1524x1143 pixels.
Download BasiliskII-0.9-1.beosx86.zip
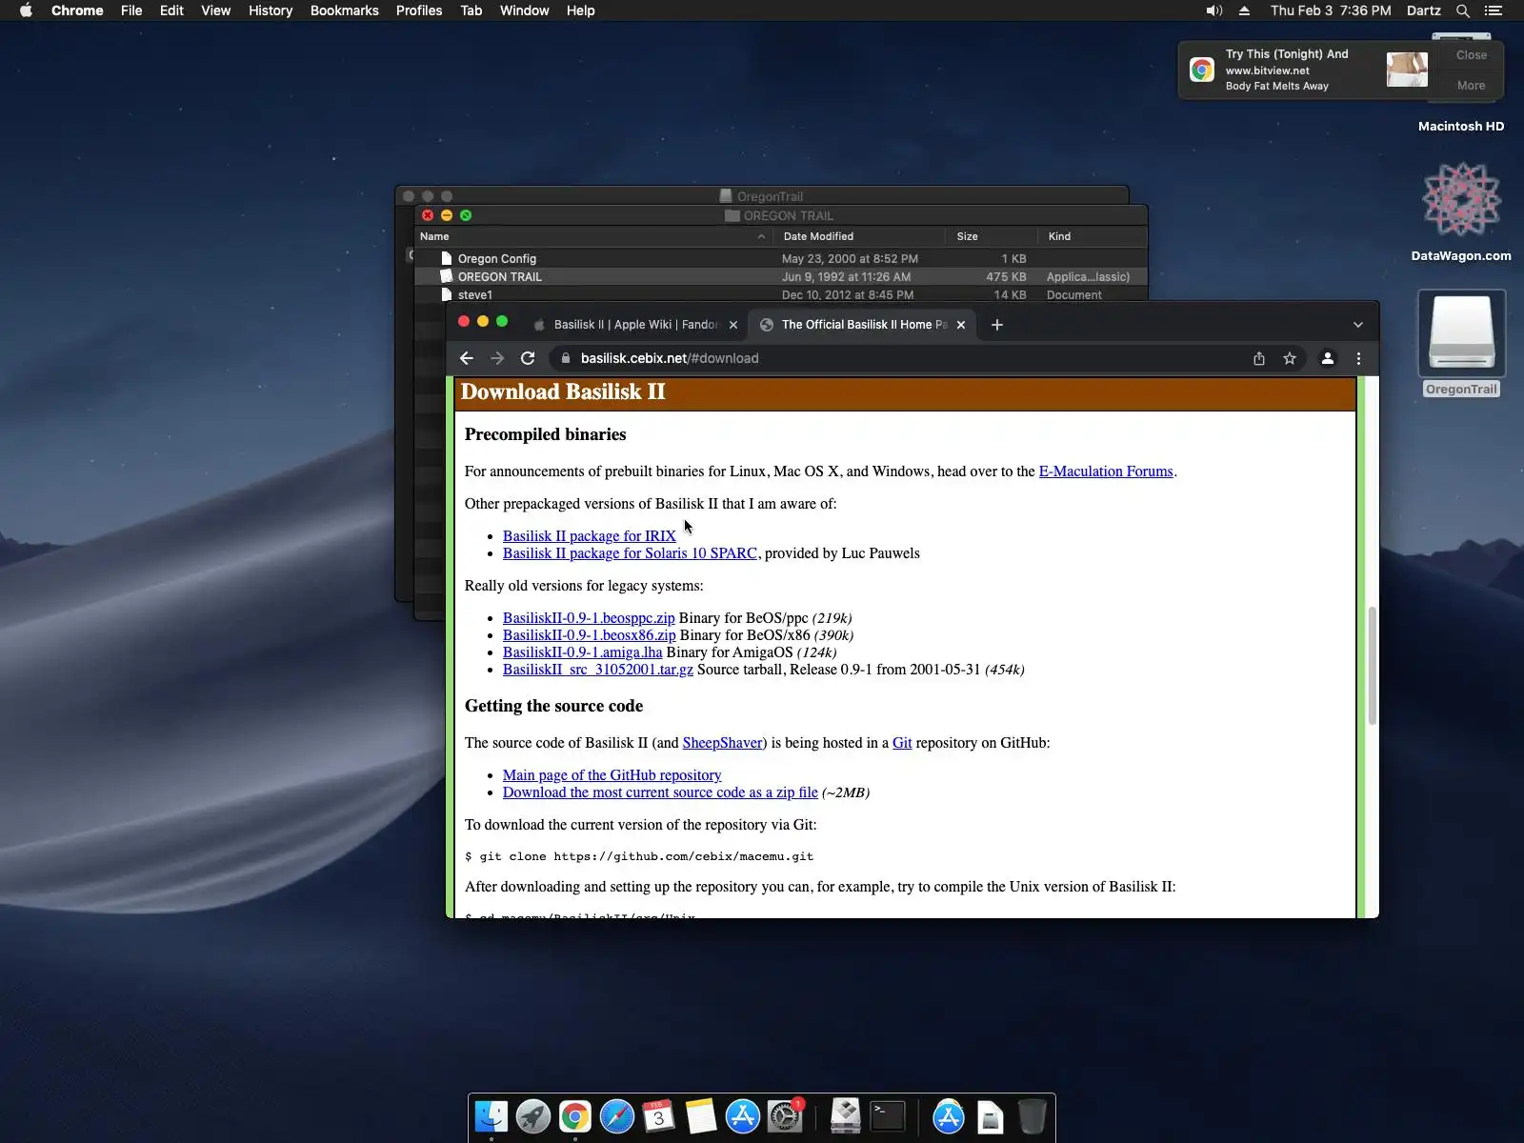click(590, 635)
